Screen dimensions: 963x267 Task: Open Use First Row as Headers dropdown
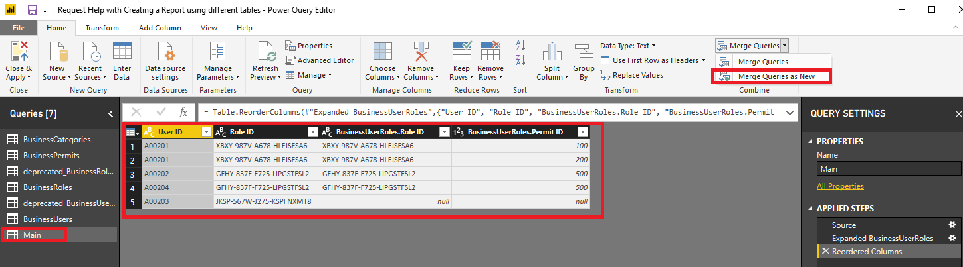[653, 60]
